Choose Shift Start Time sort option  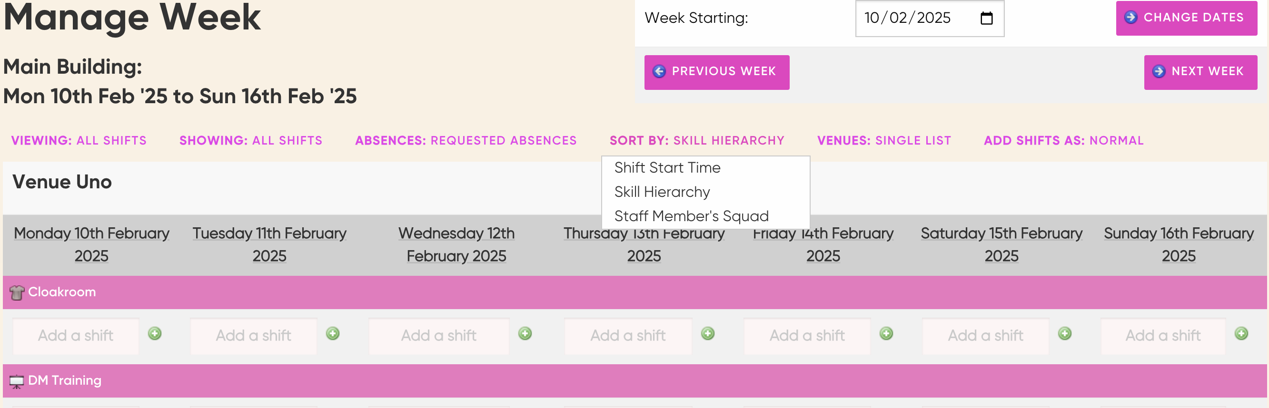(667, 167)
